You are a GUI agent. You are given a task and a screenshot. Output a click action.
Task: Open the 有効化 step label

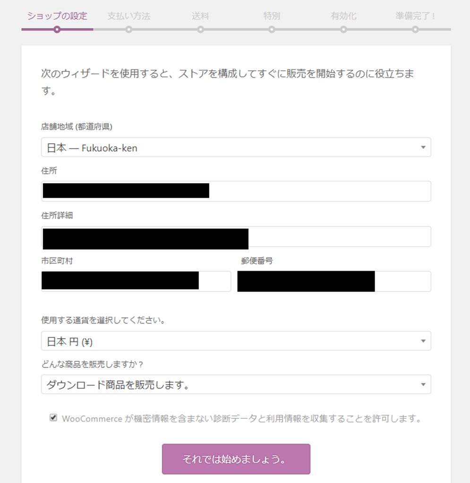pyautogui.click(x=343, y=16)
